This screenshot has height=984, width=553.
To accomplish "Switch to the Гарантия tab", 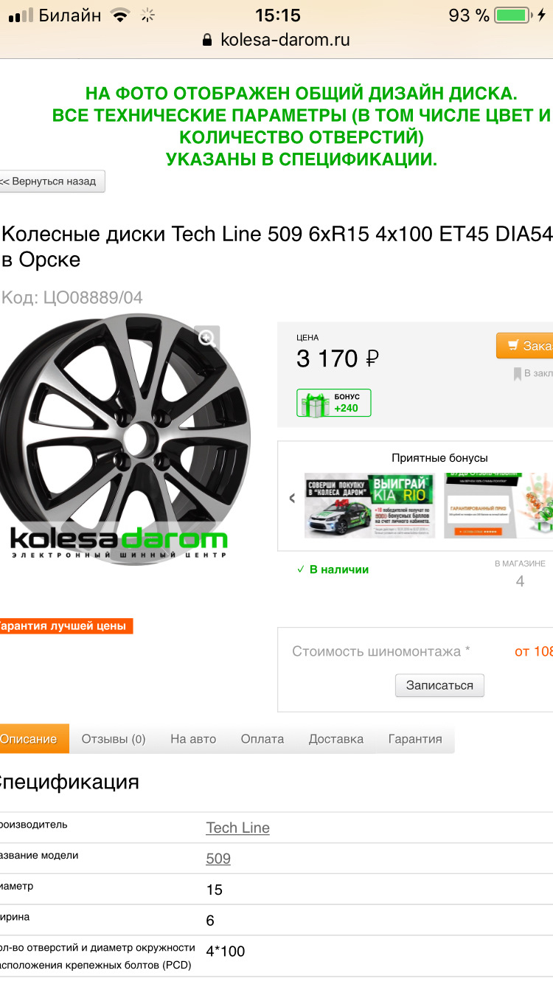I will pyautogui.click(x=415, y=738).
